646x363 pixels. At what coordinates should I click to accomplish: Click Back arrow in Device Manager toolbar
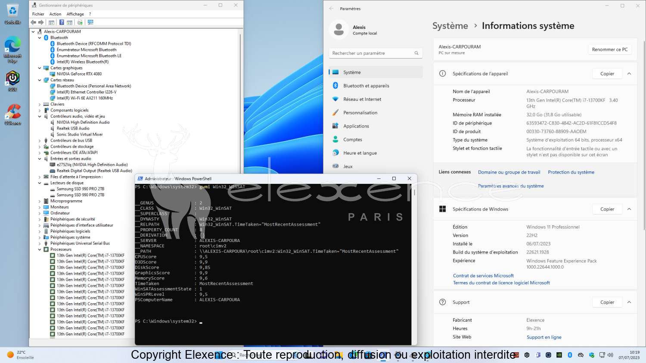[33, 22]
